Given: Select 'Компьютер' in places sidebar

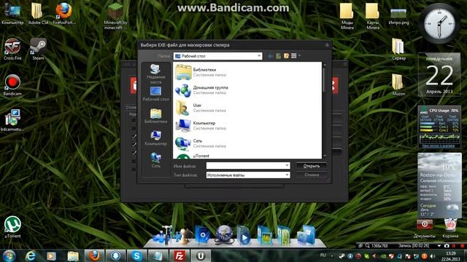Looking at the screenshot, I should [x=155, y=138].
